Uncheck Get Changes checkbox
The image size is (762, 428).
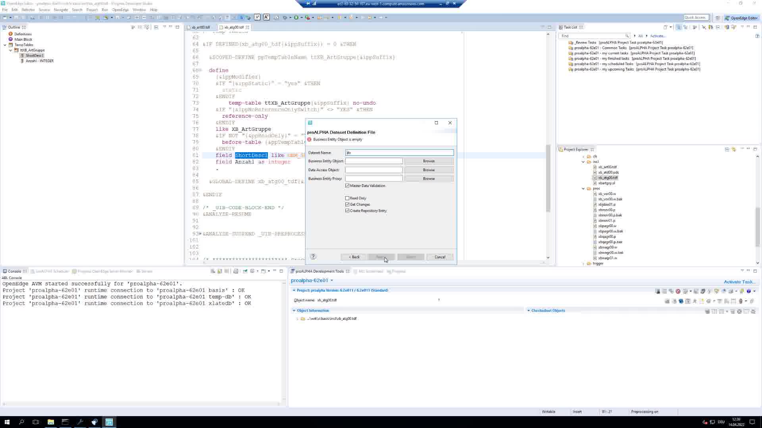(347, 204)
